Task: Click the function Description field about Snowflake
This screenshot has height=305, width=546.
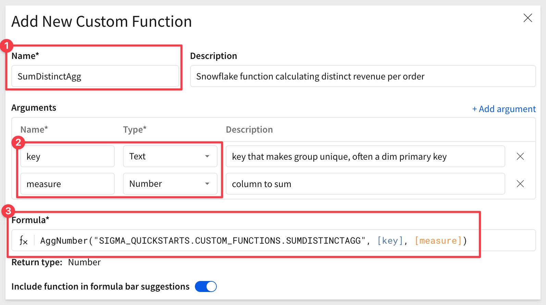Action: click(362, 76)
